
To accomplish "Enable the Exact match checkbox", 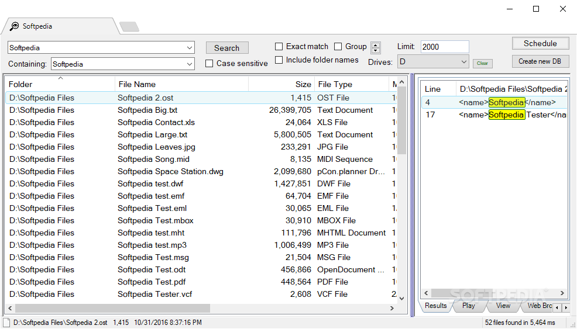I will click(279, 47).
